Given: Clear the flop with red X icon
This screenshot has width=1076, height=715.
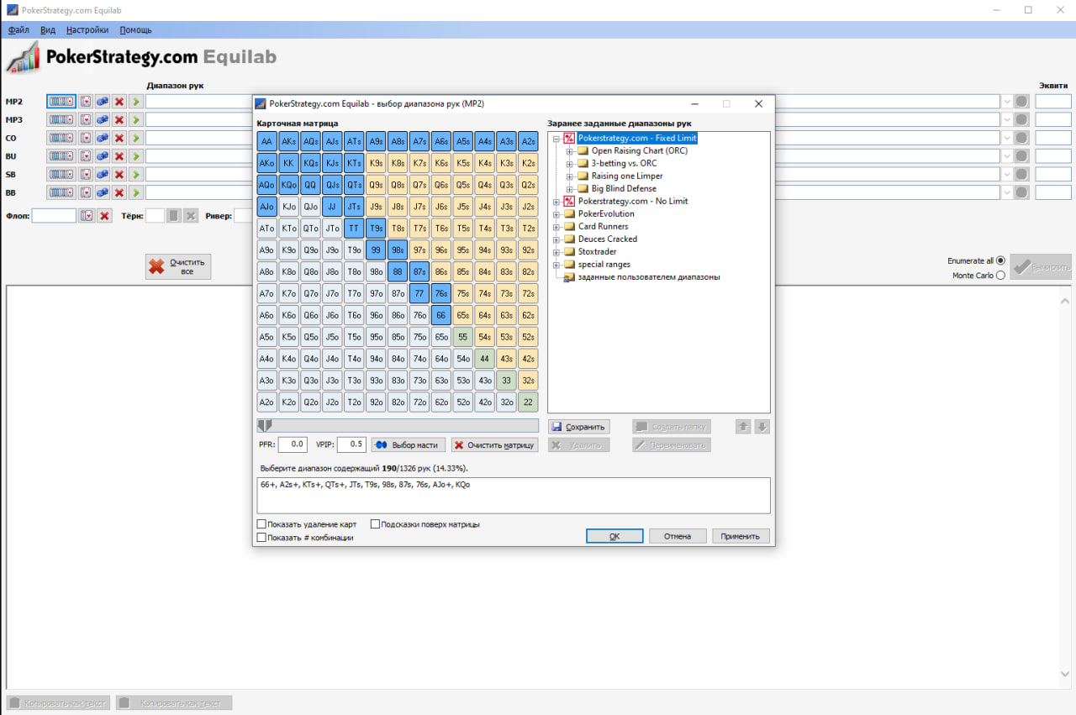Looking at the screenshot, I should click(104, 216).
